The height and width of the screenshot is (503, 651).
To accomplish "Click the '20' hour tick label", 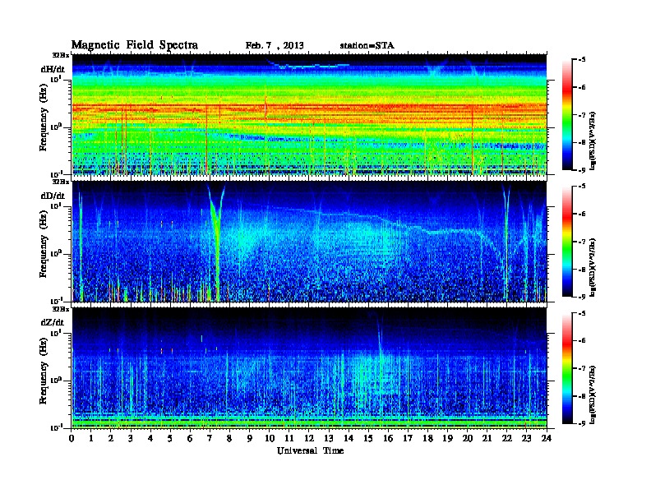I will point(468,438).
